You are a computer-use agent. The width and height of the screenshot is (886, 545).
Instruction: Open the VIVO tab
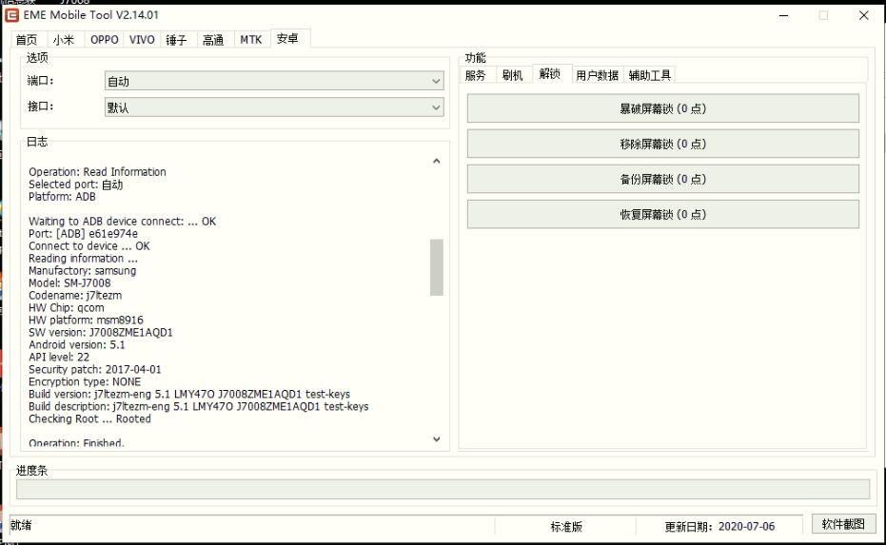pos(142,40)
